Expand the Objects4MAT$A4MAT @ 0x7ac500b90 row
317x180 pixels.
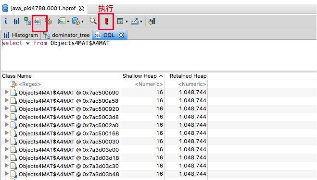pos(7,92)
